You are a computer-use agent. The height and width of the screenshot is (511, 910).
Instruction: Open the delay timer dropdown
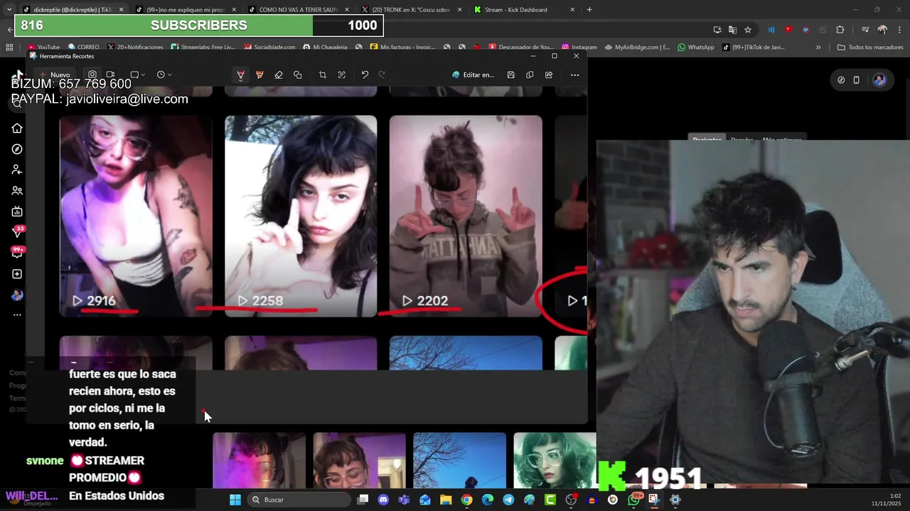pos(164,75)
